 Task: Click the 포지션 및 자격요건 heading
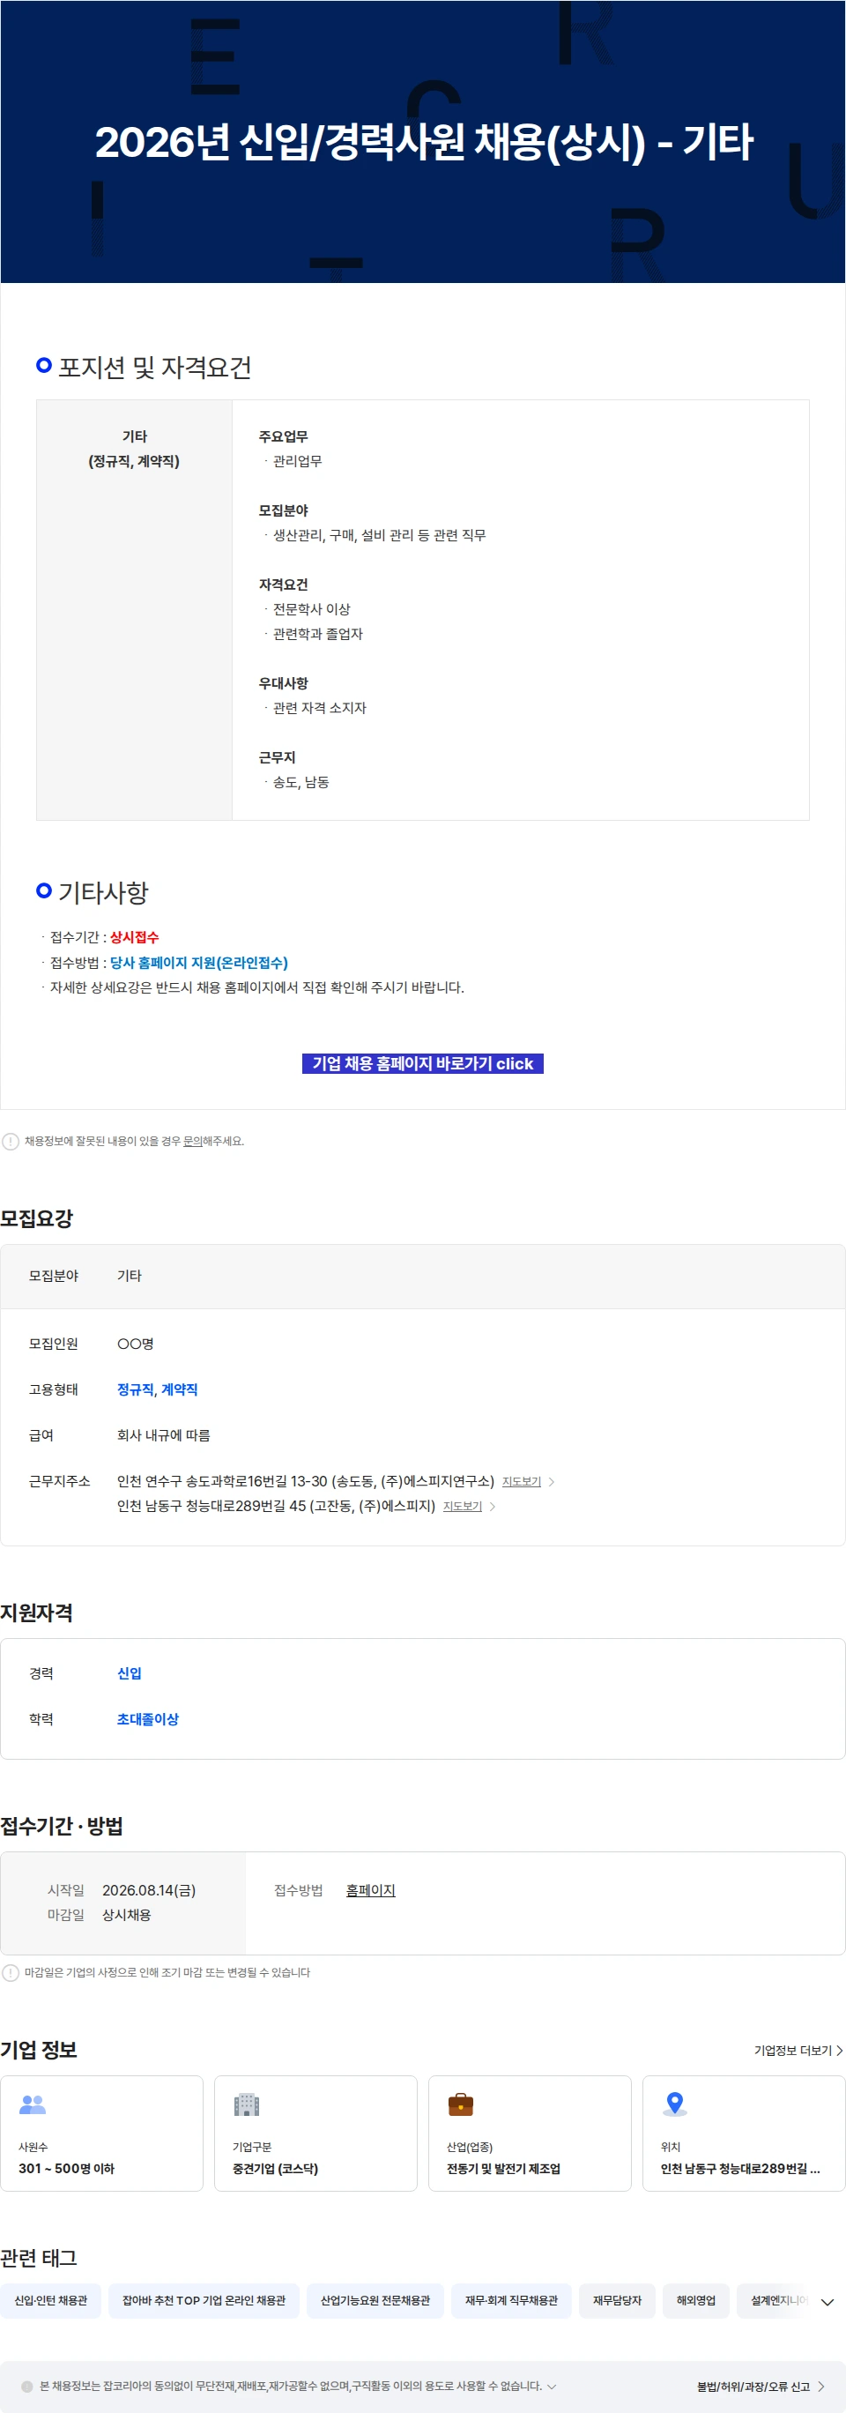[155, 367]
